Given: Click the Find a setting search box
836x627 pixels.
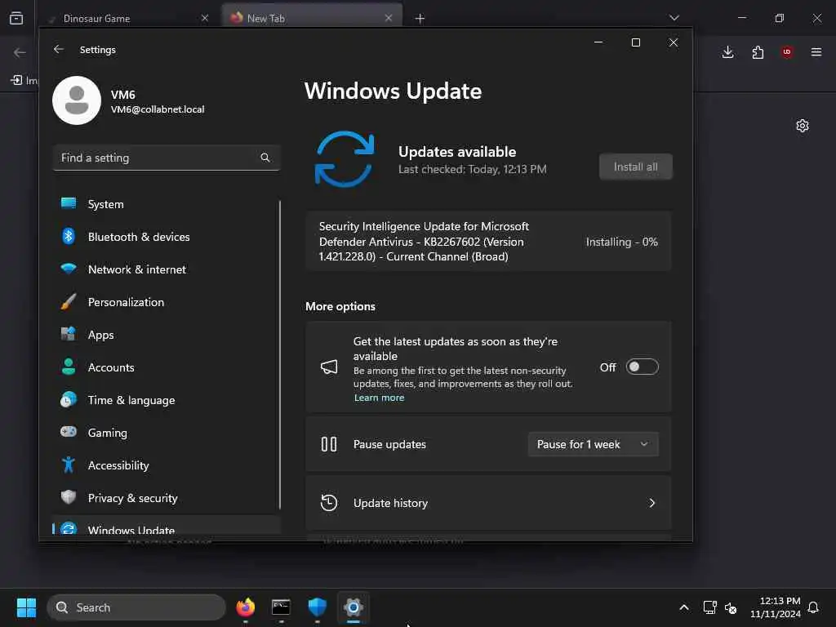Looking at the screenshot, I should click(x=167, y=158).
